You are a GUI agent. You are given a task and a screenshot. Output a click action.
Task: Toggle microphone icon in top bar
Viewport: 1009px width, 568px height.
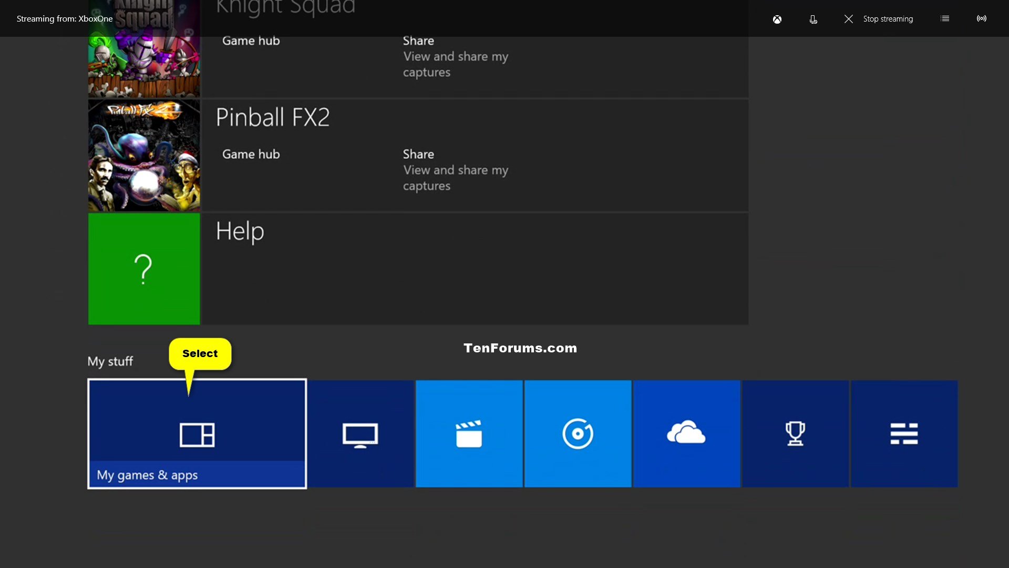812,19
